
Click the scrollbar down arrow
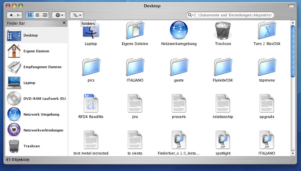[x=293, y=153]
